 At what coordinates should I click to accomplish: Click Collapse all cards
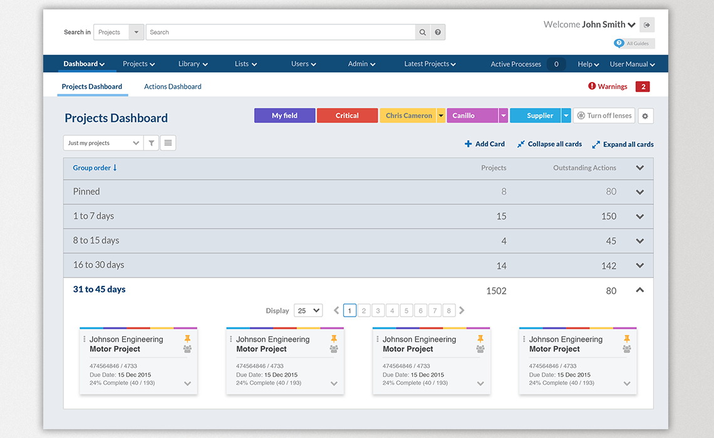pos(549,144)
